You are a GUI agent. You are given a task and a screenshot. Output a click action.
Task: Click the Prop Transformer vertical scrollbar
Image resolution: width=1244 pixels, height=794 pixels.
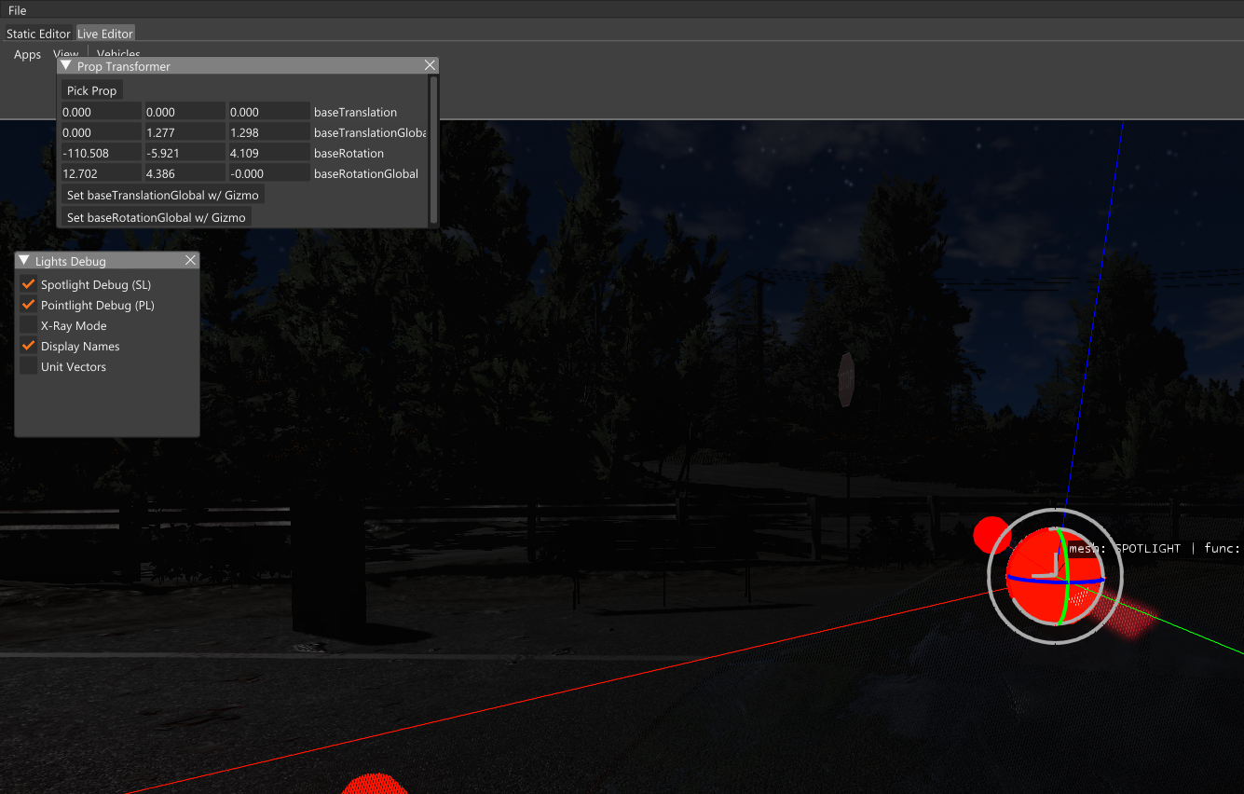click(x=433, y=149)
